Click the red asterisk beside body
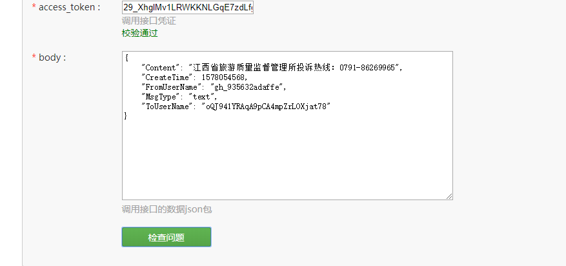Viewport: 566px width, 266px height. [x=34, y=57]
